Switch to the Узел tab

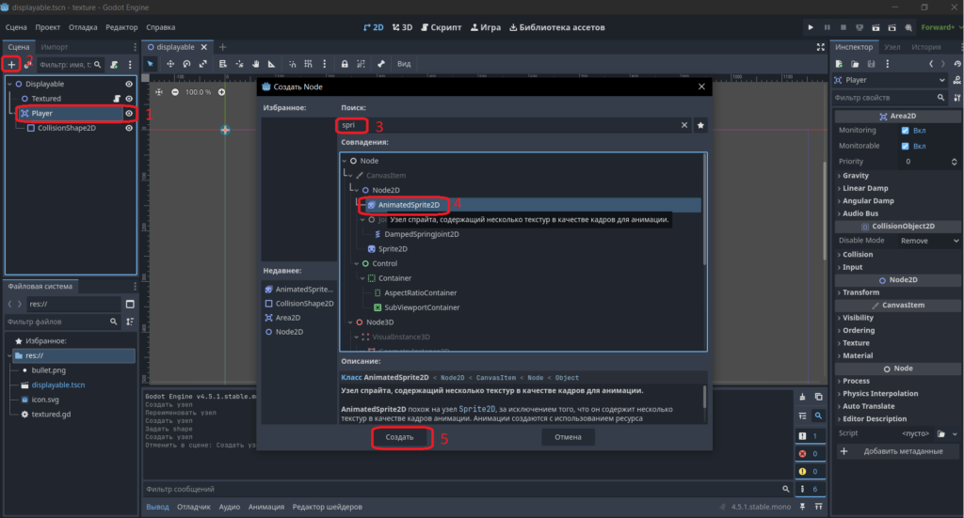click(892, 47)
